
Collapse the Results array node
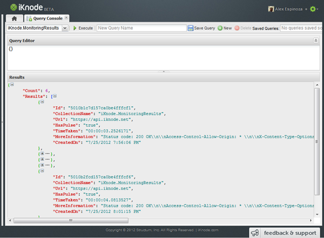(55, 96)
